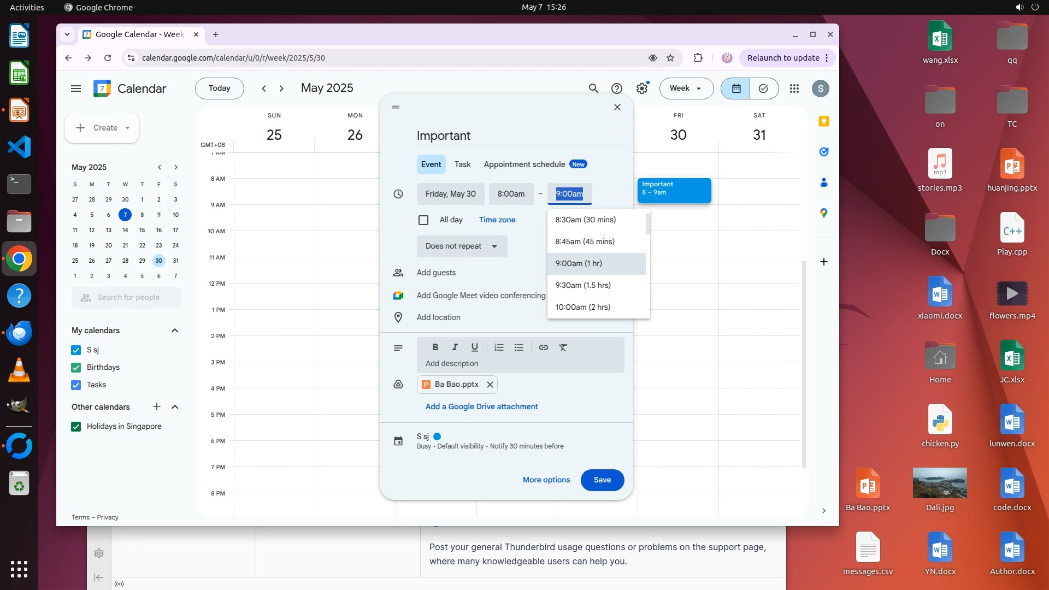
Task: Toggle underline formatting in description
Action: pyautogui.click(x=474, y=347)
